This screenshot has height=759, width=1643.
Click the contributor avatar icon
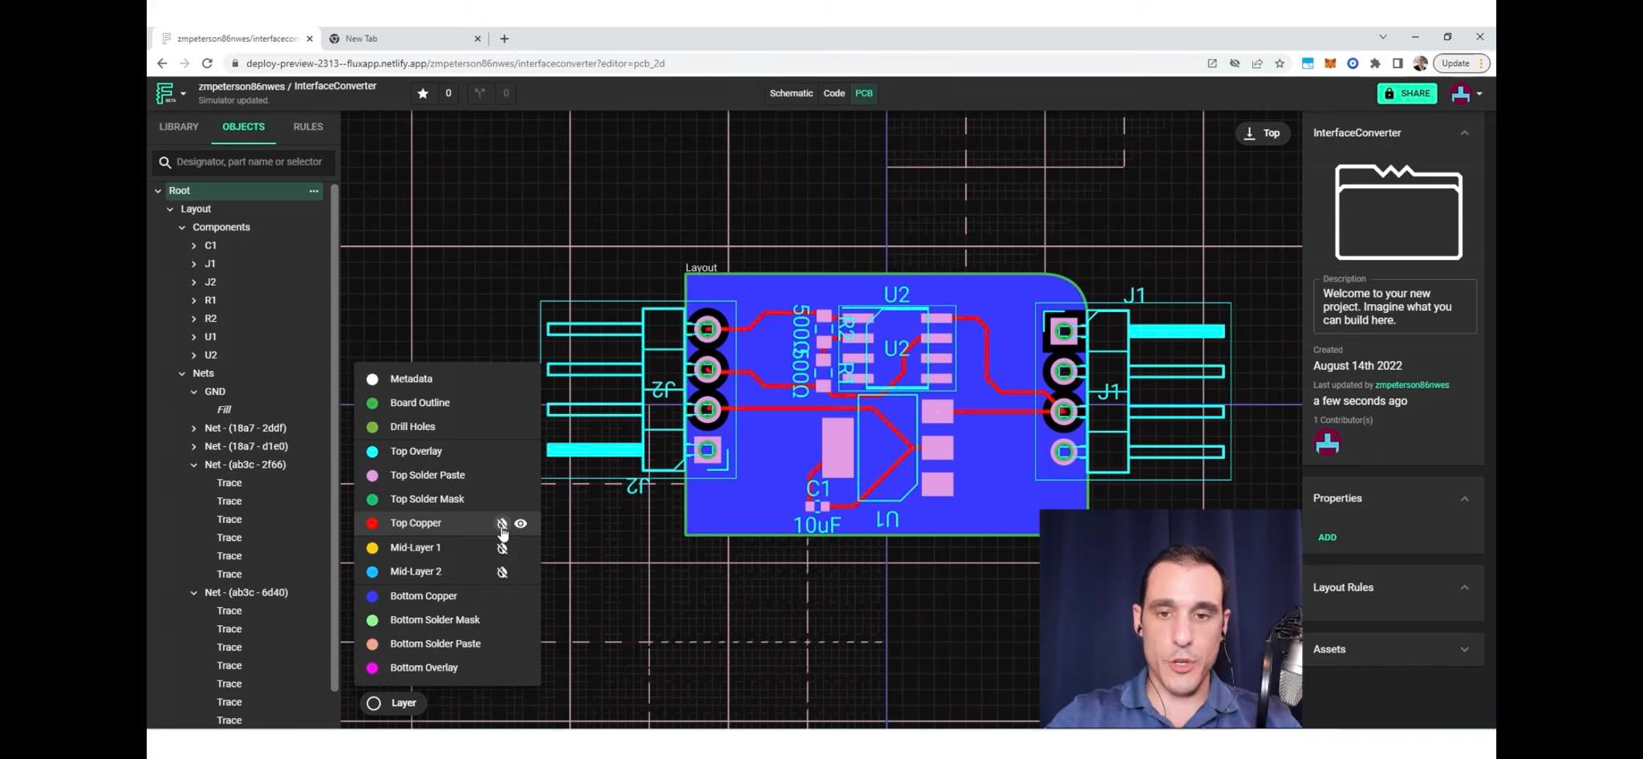point(1327,442)
